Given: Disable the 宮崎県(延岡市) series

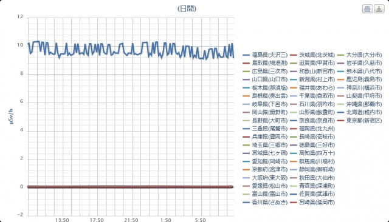Looking at the screenshot, I should click(312, 202).
